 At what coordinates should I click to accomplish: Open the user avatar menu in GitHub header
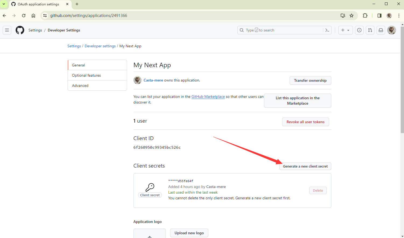coord(392,30)
